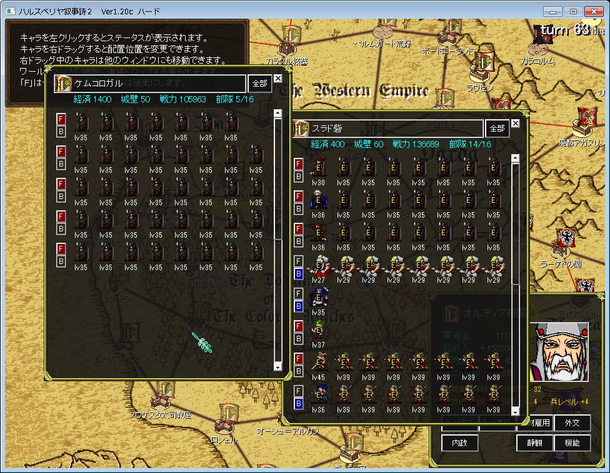Close the スラド砦 unit window
Screen dimensions: 610x473
[x=515, y=124]
